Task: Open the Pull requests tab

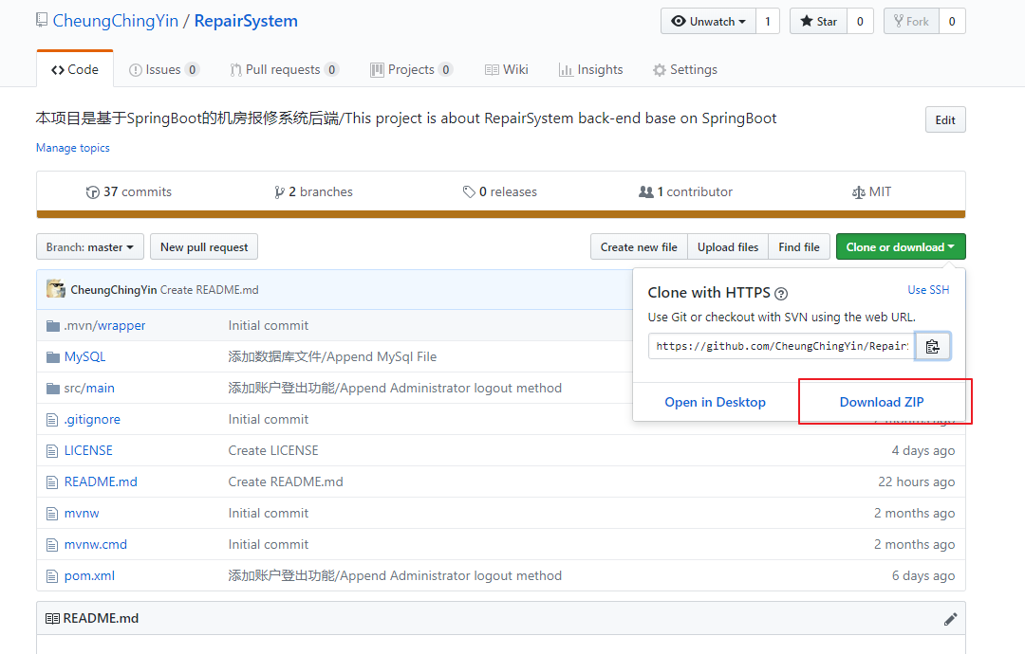Action: [285, 70]
